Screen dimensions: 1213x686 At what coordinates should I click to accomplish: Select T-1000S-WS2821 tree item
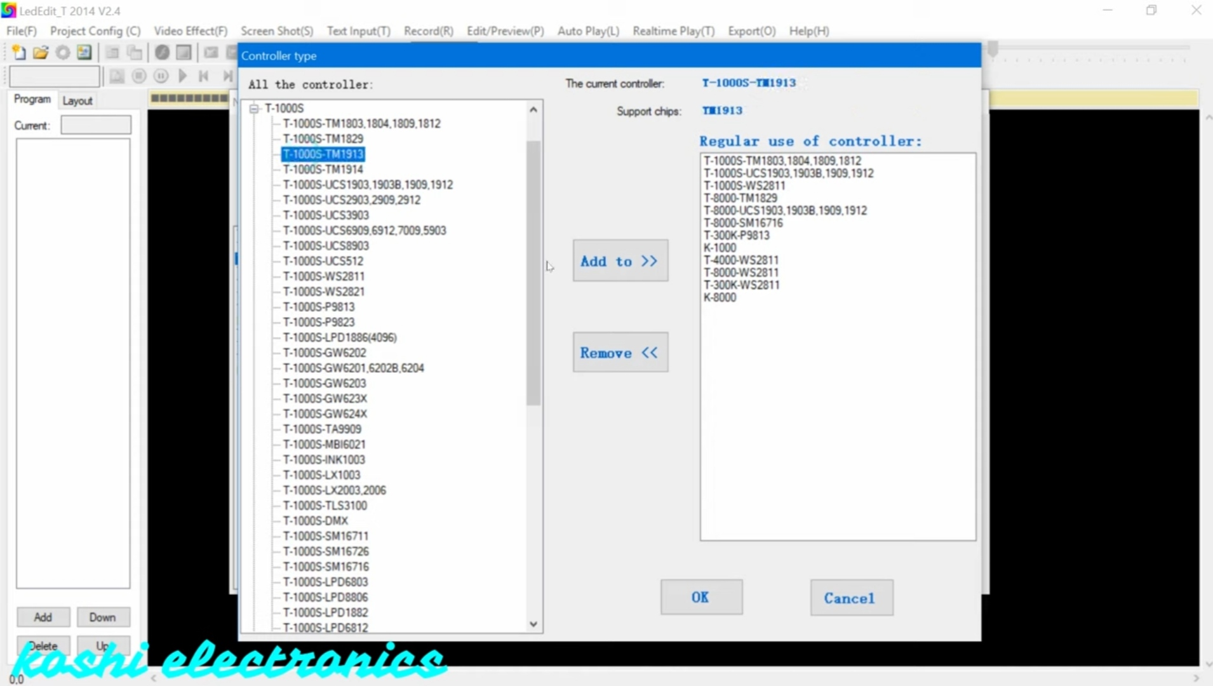[324, 292]
